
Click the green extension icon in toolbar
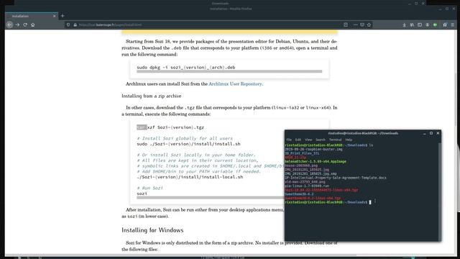point(436,25)
